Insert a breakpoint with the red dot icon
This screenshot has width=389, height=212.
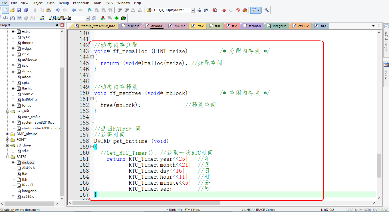(x=224, y=10)
